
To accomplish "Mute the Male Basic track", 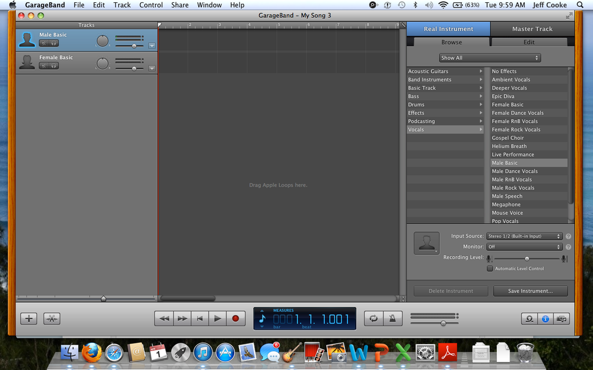I will (x=44, y=43).
